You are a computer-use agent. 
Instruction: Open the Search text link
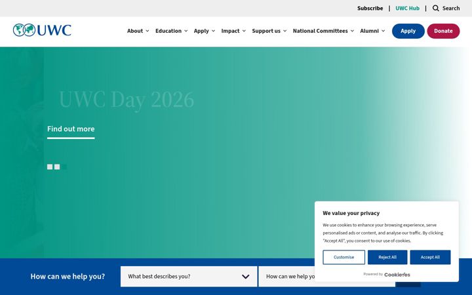point(451,8)
